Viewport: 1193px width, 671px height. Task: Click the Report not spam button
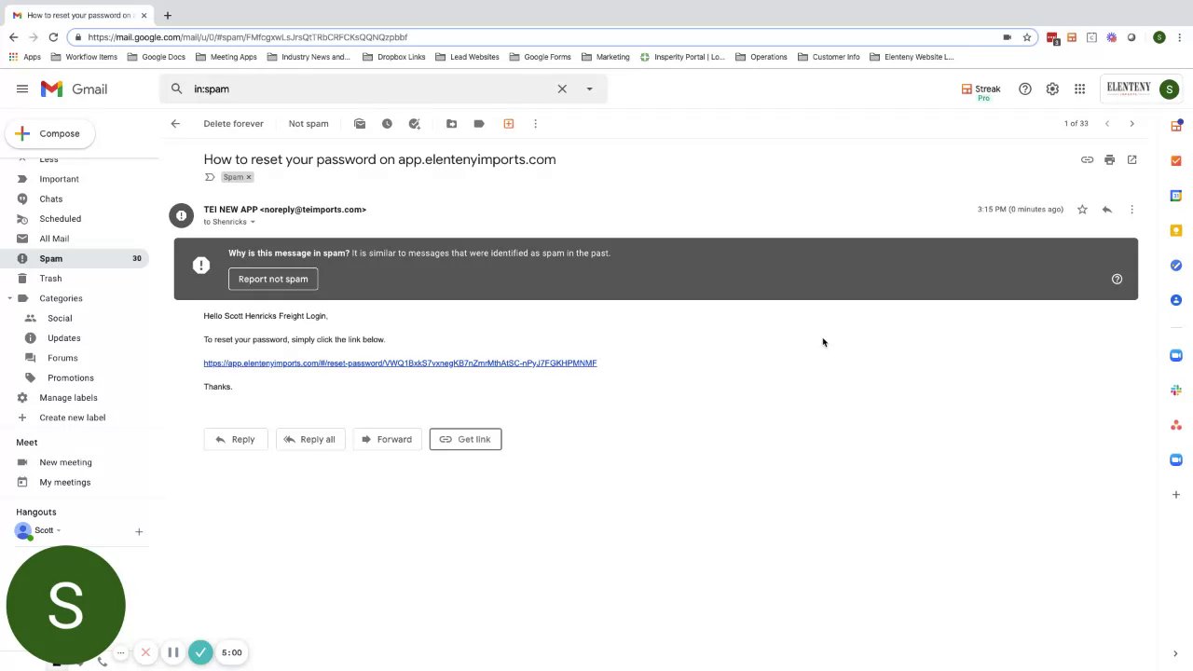[273, 279]
